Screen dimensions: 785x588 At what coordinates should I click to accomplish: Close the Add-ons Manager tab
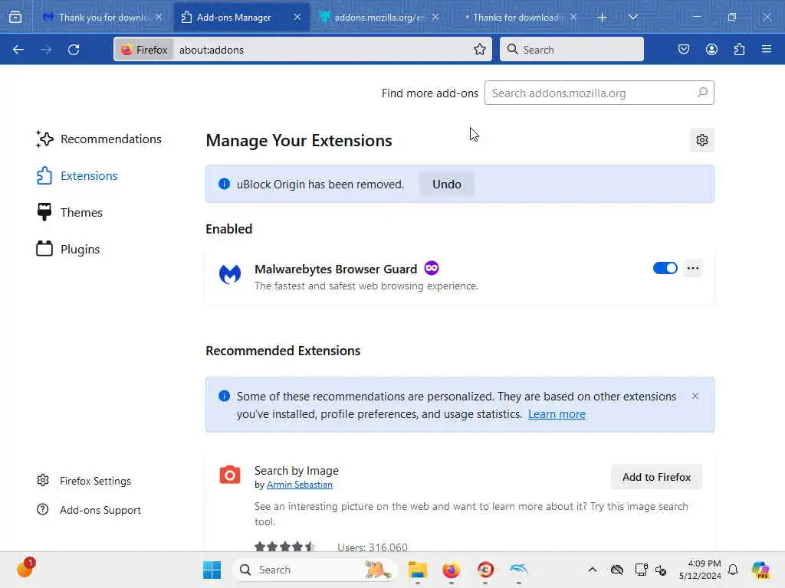pos(297,17)
